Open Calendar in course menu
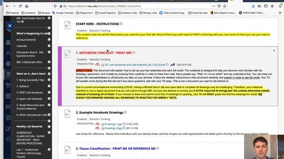The height and width of the screenshot is (159, 284). pyautogui.click(x=22, y=46)
